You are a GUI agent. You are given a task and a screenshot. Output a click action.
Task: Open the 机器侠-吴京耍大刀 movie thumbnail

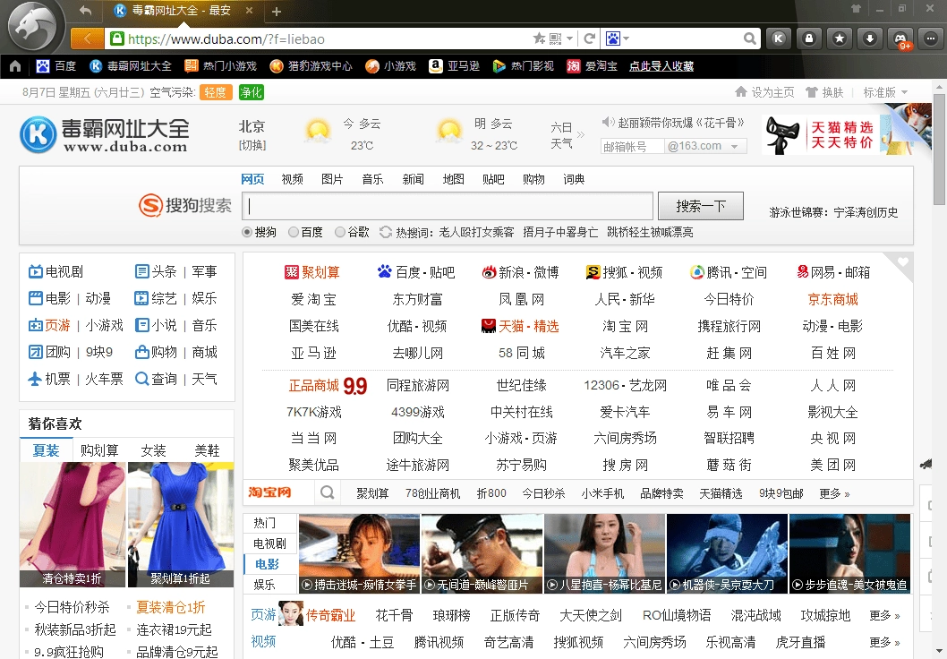click(727, 553)
